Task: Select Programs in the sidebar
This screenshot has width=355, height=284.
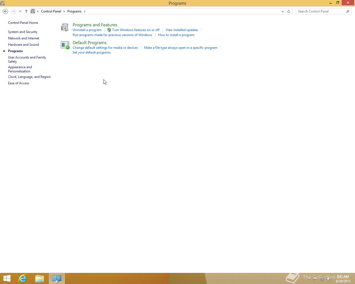Action: (16, 51)
